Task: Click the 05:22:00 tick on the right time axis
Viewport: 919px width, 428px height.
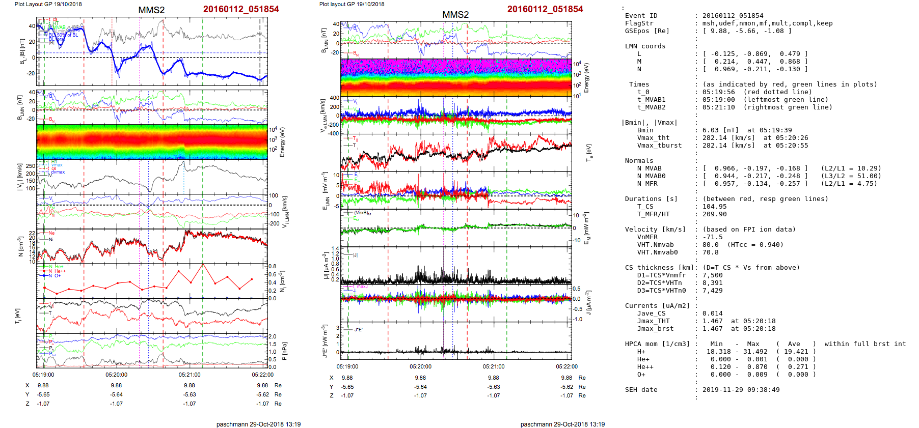Action: (566, 366)
